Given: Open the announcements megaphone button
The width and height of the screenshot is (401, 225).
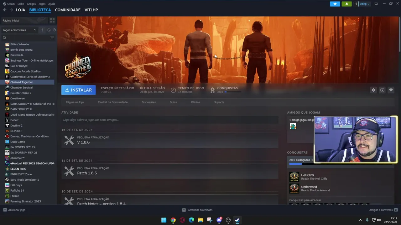Looking at the screenshot, I should pos(335,4).
